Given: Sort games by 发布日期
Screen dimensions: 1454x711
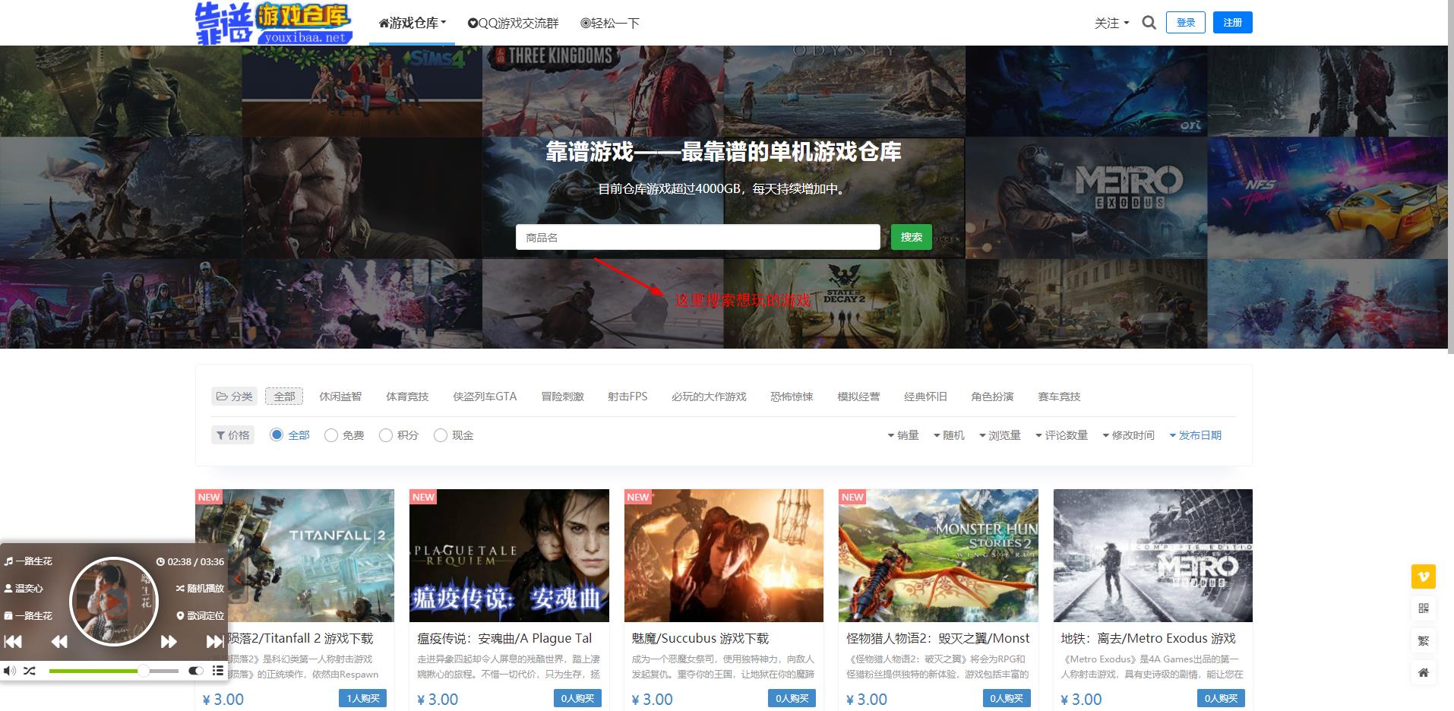Looking at the screenshot, I should (x=1195, y=435).
